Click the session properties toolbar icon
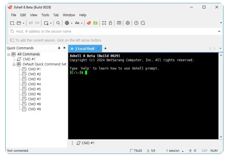This screenshot has width=229, height=158. point(46,23)
